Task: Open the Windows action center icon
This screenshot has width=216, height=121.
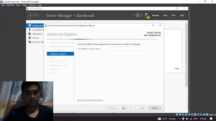Action: click(x=211, y=119)
